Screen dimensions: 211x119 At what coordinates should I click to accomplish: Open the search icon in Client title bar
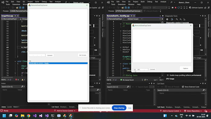[171, 2]
